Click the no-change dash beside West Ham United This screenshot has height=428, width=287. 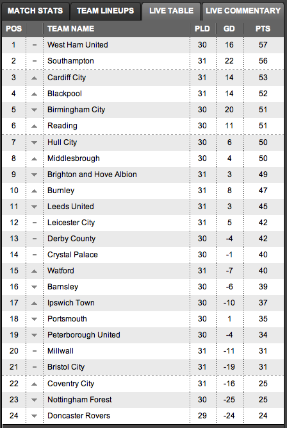[x=35, y=45]
